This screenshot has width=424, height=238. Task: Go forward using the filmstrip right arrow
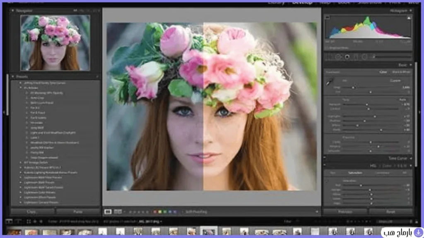[41, 221]
